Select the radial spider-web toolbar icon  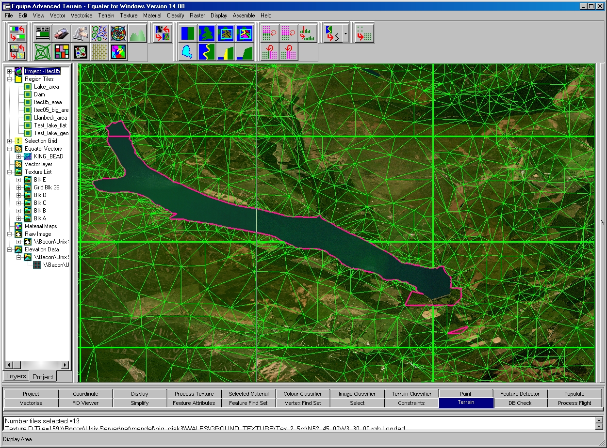pyautogui.click(x=118, y=33)
